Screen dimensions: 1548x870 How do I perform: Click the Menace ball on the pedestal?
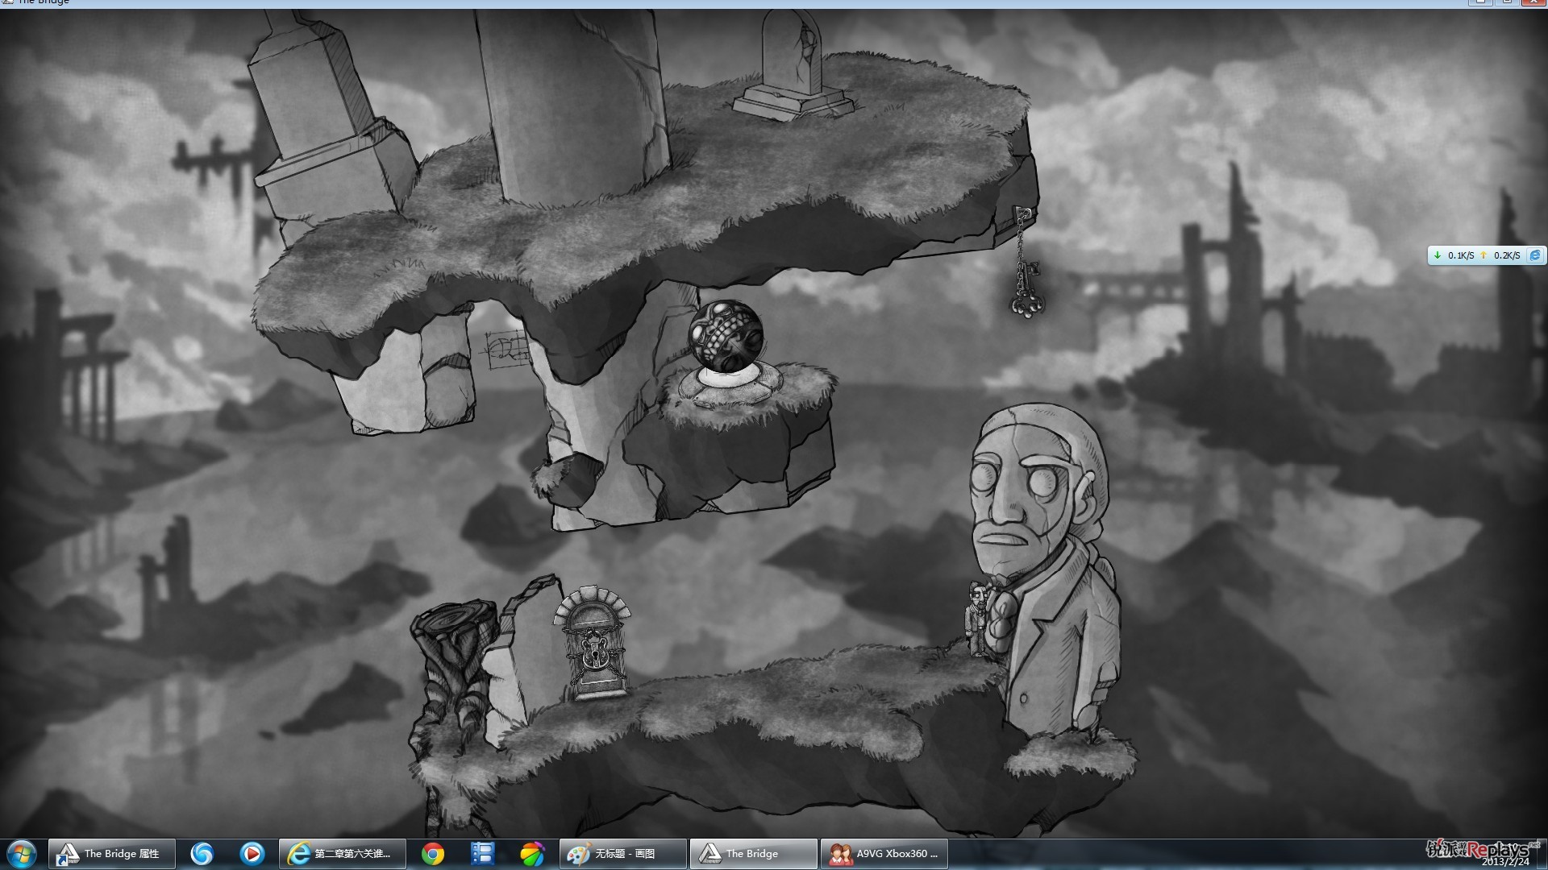[x=725, y=337]
